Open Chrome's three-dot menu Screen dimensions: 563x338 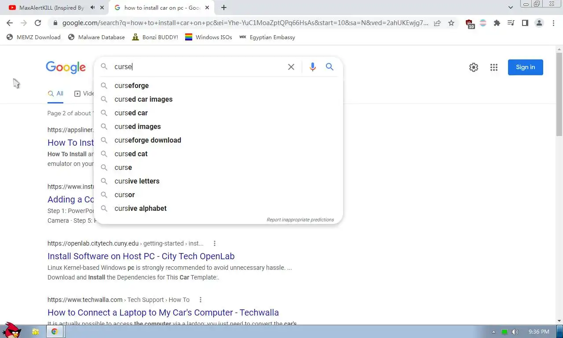tap(553, 23)
